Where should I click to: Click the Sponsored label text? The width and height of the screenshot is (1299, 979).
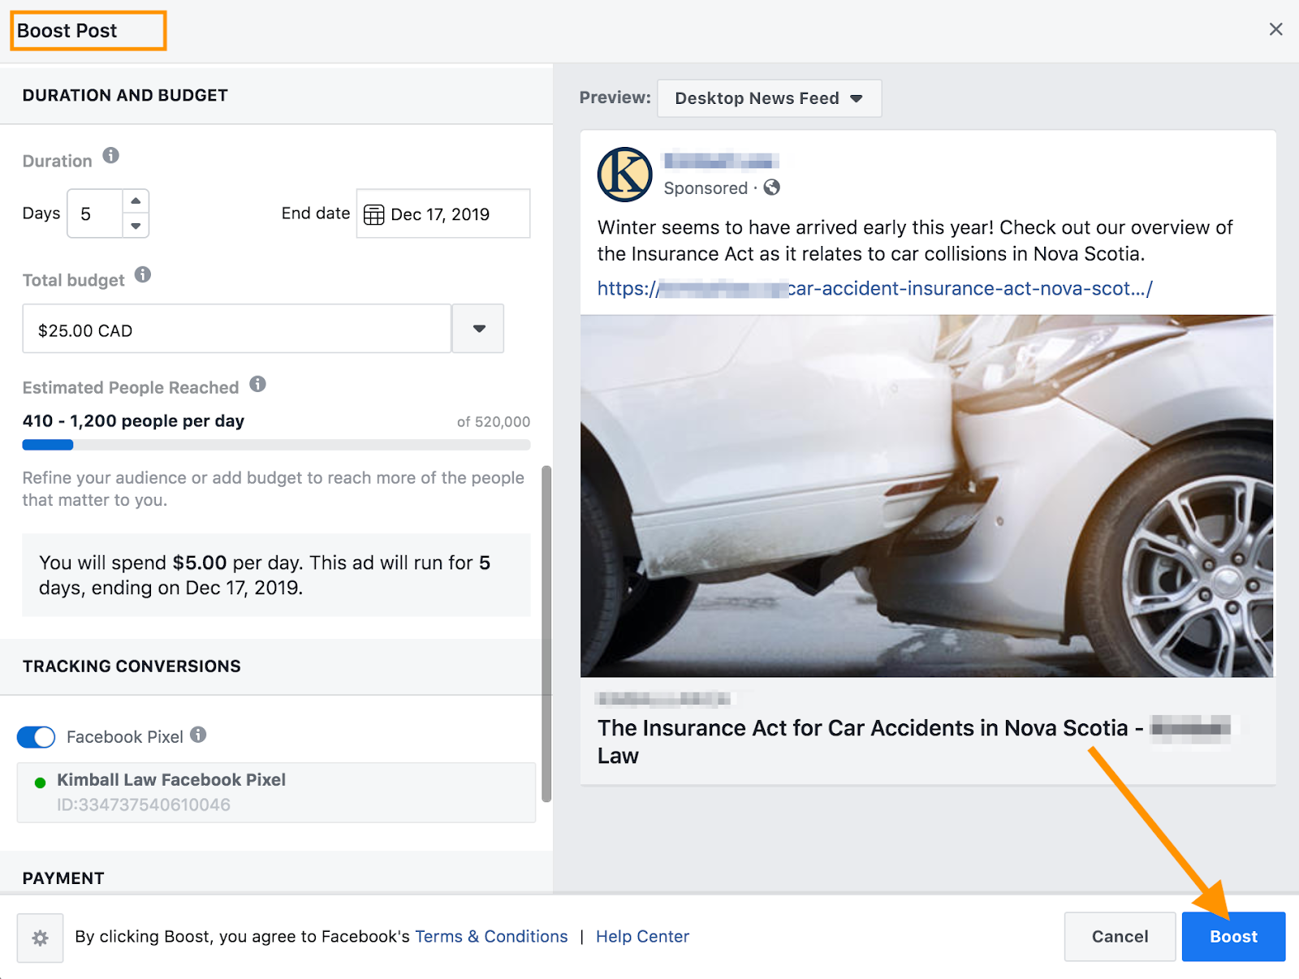(705, 188)
